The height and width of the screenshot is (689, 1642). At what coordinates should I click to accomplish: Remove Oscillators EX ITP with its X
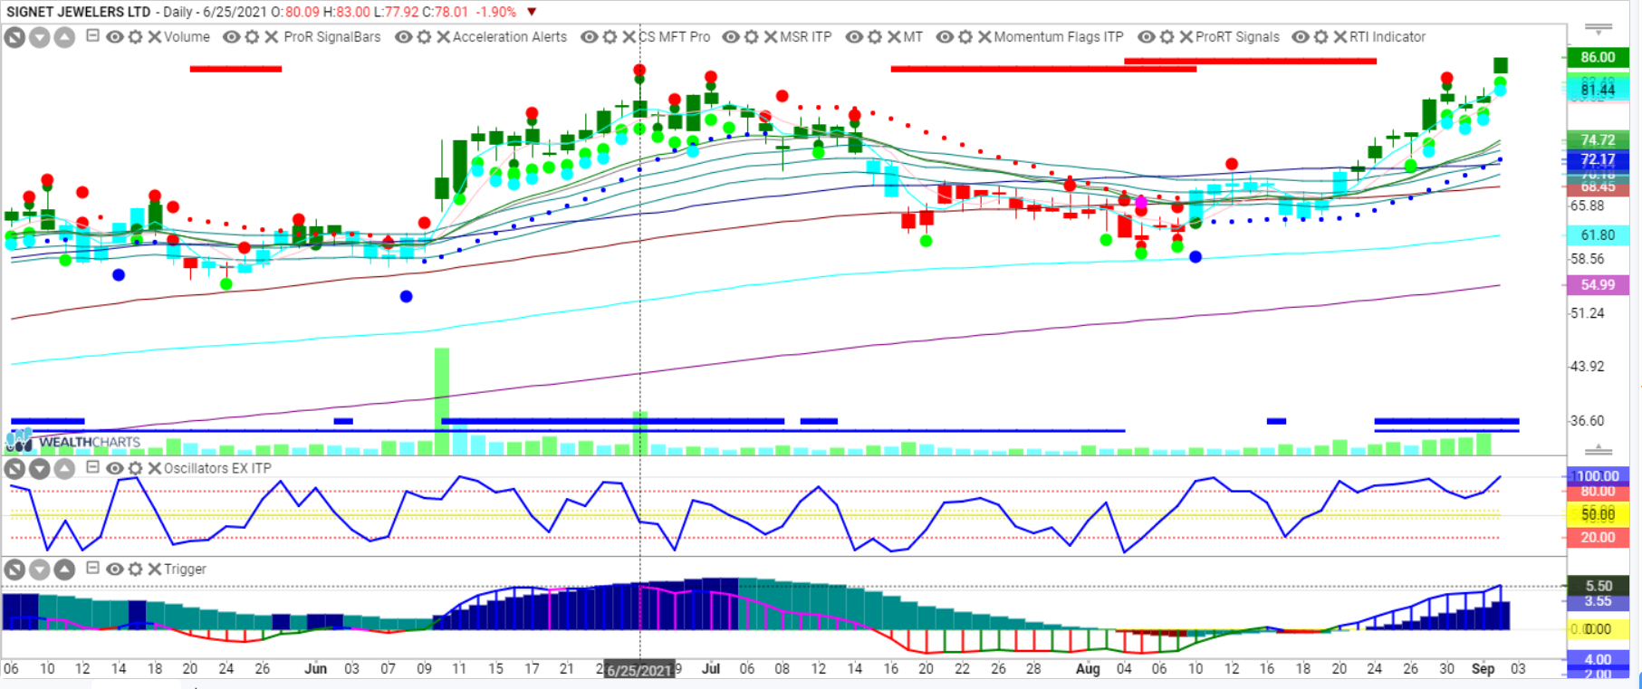[x=154, y=468]
